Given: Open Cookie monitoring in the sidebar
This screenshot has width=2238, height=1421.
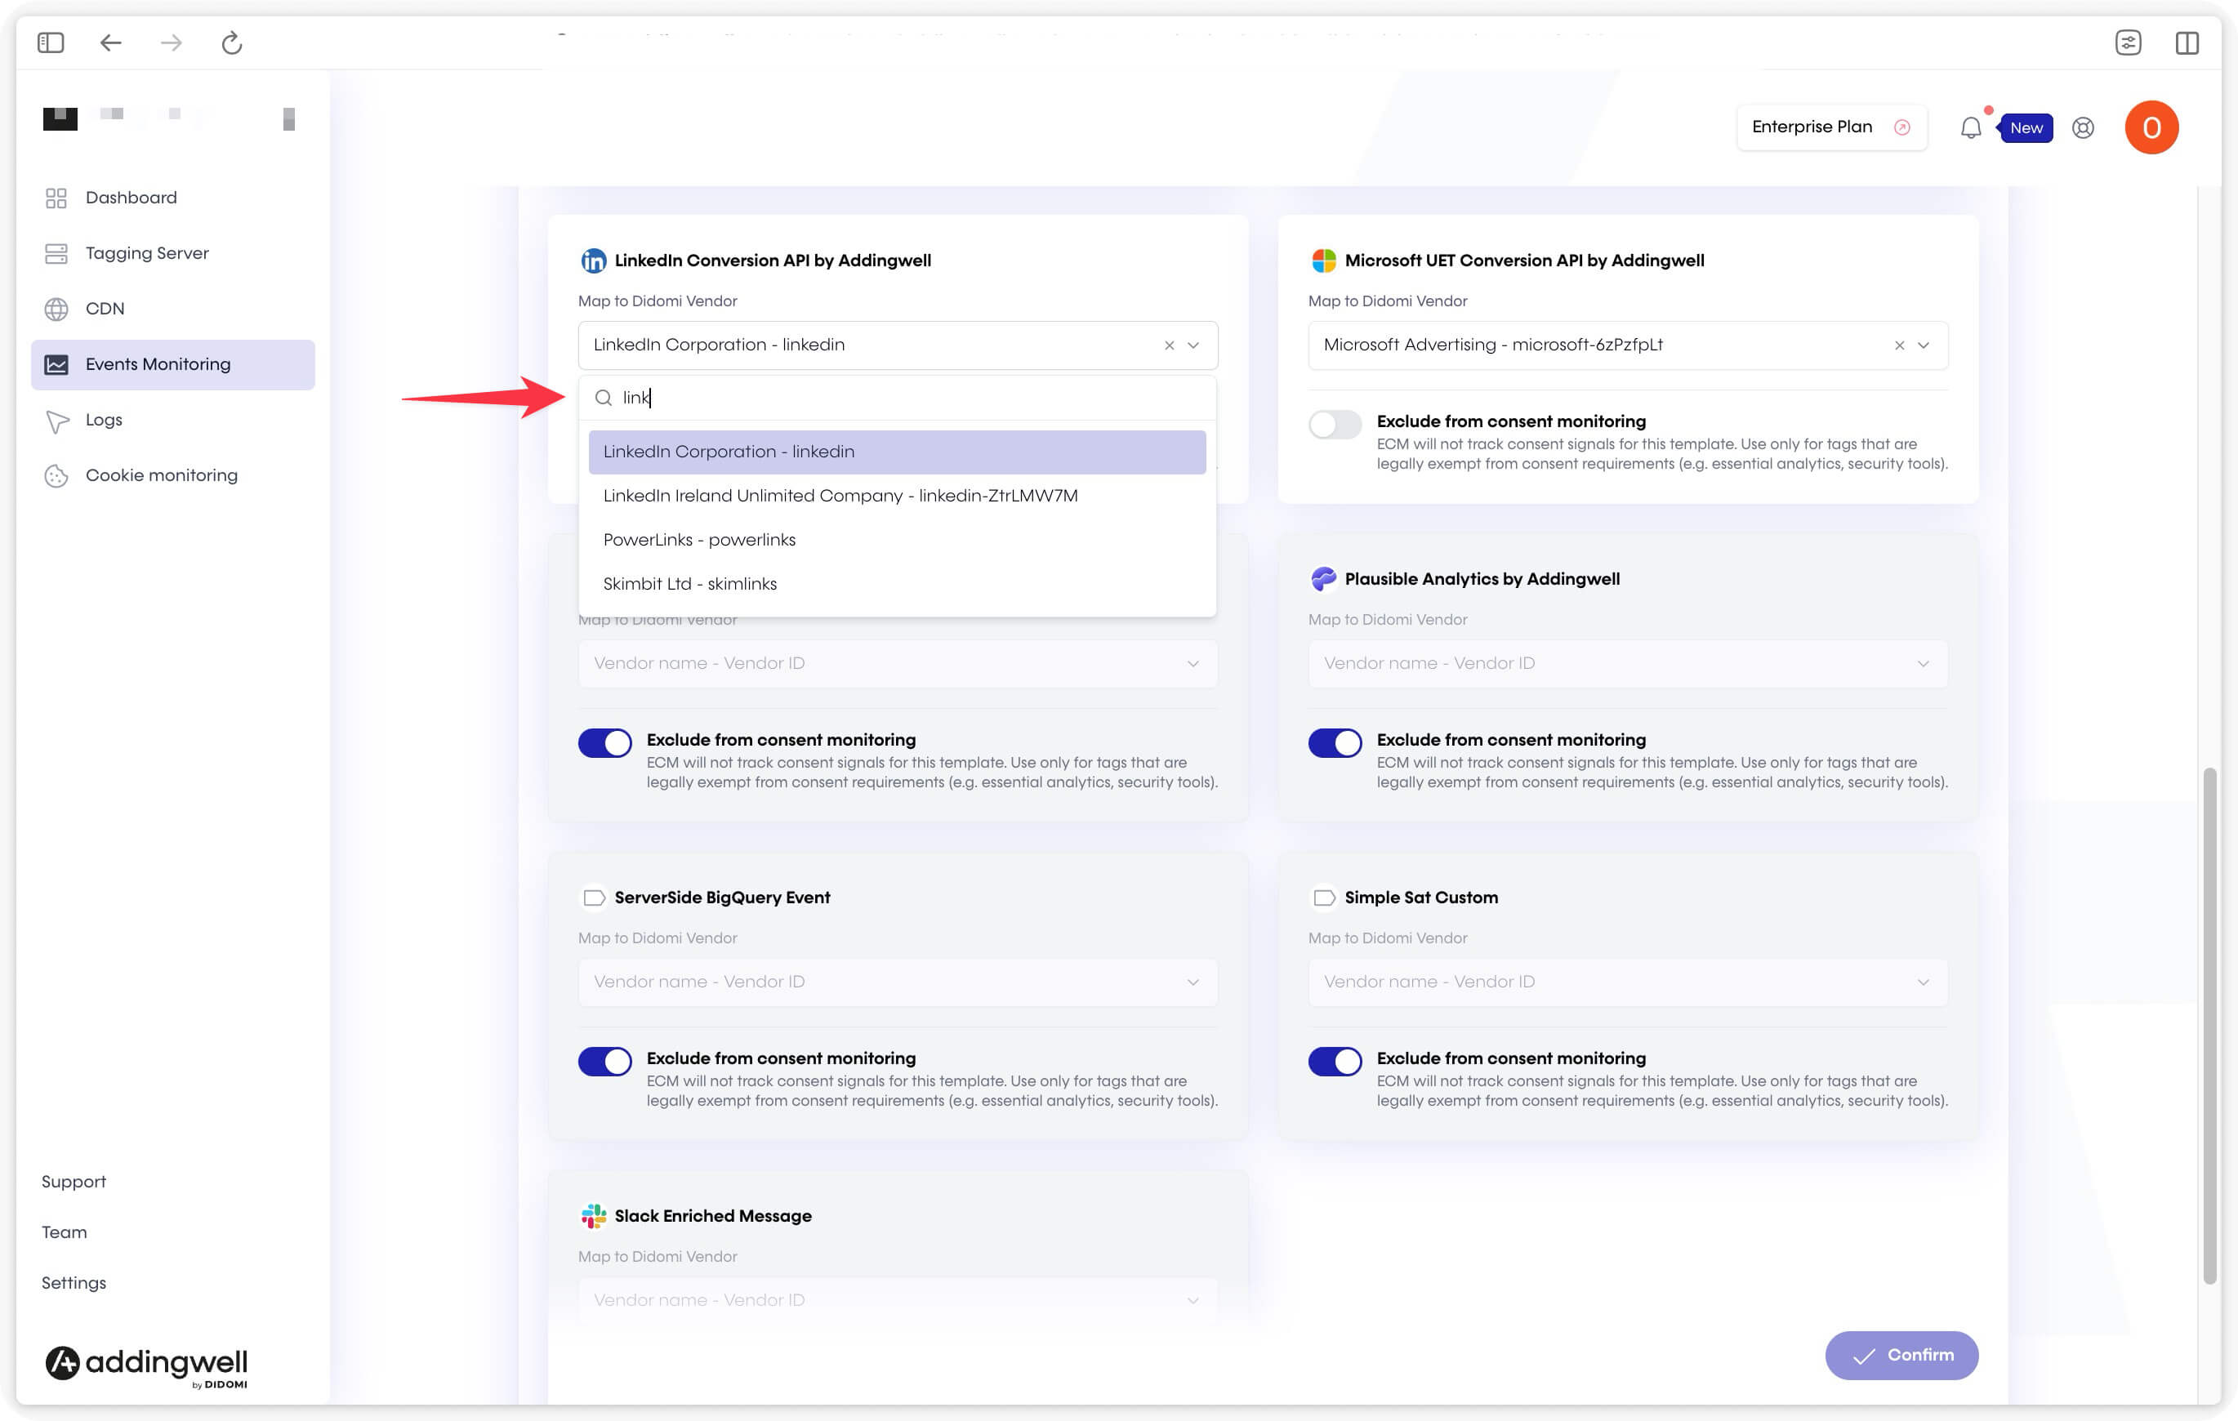Looking at the screenshot, I should coord(173,476).
